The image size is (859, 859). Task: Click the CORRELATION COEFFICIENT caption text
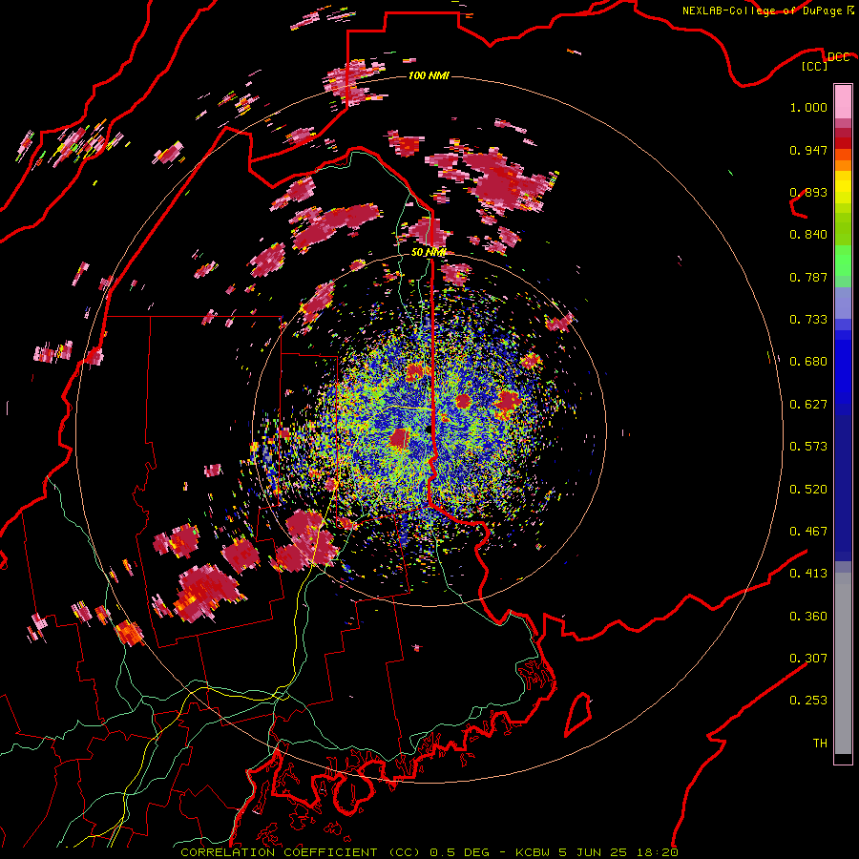[x=279, y=852]
